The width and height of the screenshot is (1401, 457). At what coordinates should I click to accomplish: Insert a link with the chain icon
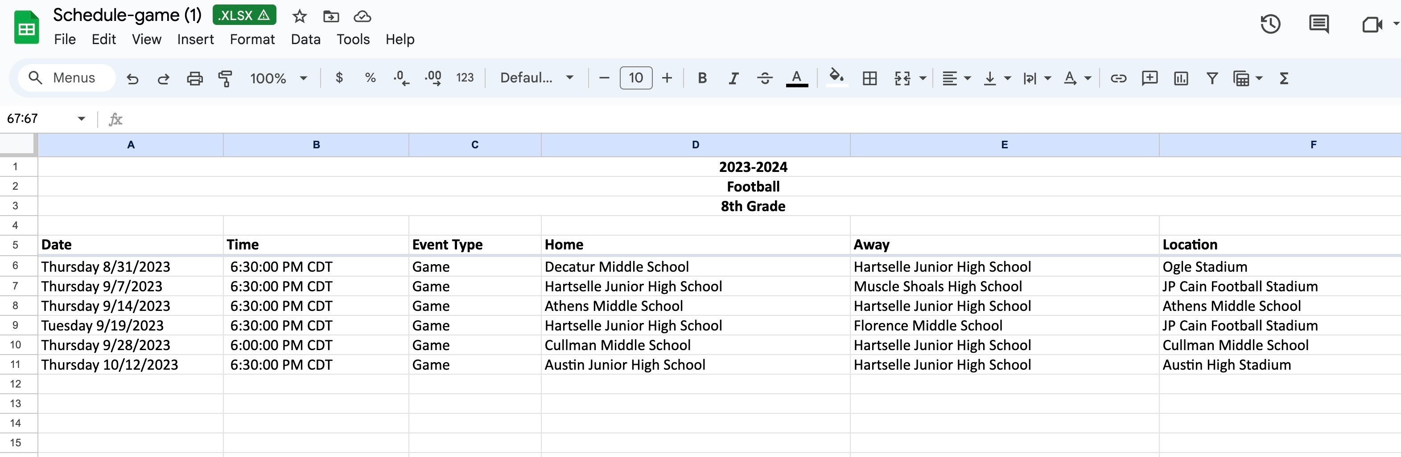pyautogui.click(x=1118, y=78)
